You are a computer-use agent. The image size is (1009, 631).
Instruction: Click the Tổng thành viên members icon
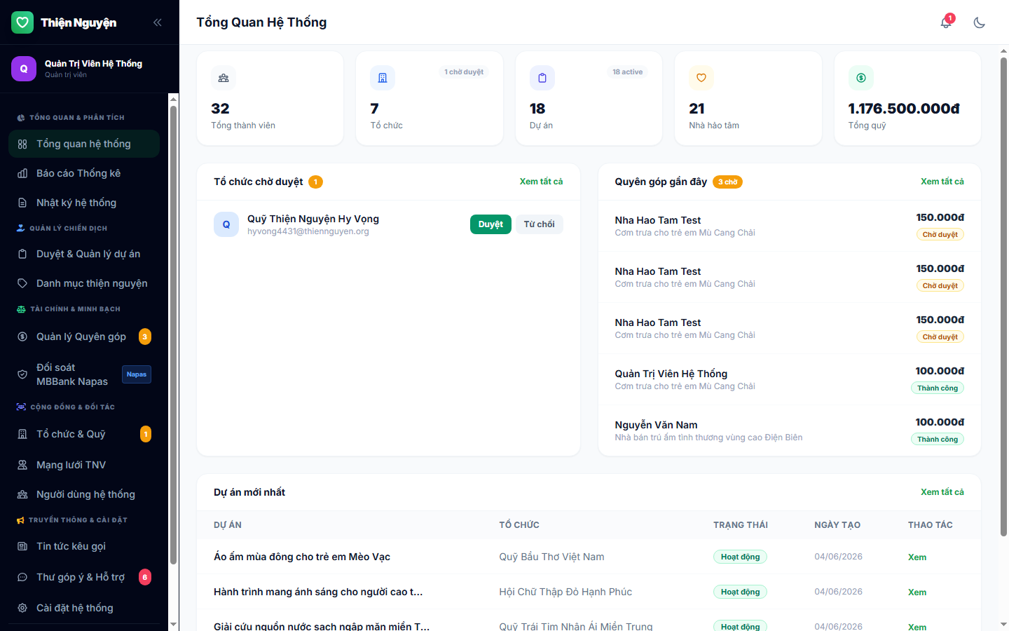point(224,78)
